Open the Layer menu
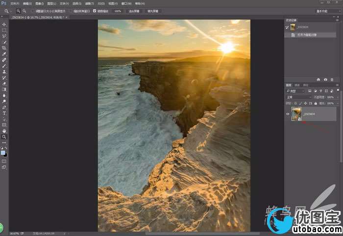The height and width of the screenshot is (236, 343). pos(52,3)
